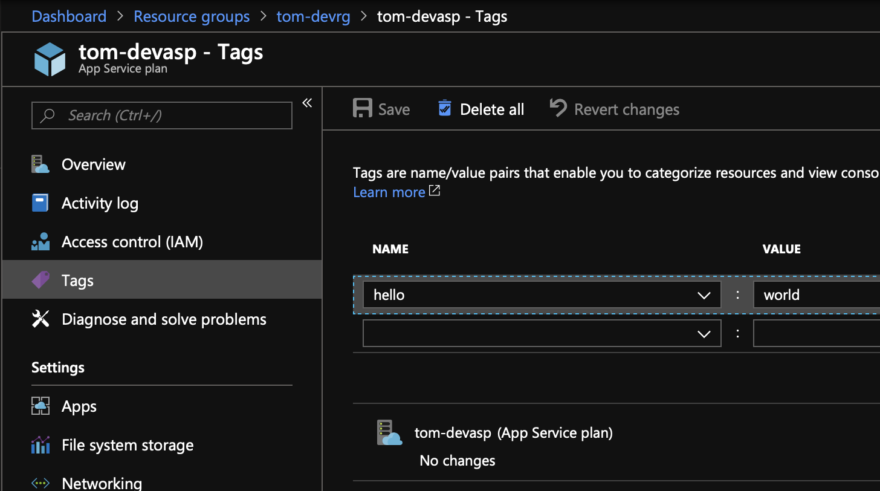
Task: Click the App Service plan cube icon
Action: pos(50,59)
